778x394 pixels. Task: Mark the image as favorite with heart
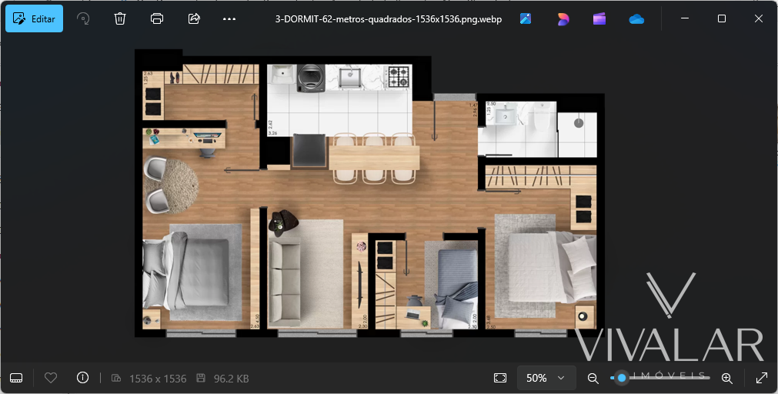pos(51,378)
